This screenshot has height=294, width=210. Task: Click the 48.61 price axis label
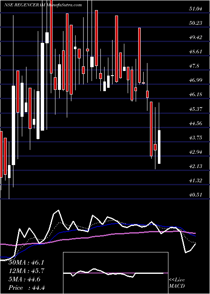(x=196, y=51)
